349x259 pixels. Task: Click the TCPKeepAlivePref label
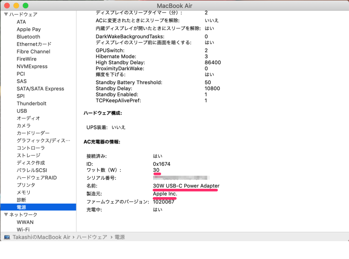point(118,101)
